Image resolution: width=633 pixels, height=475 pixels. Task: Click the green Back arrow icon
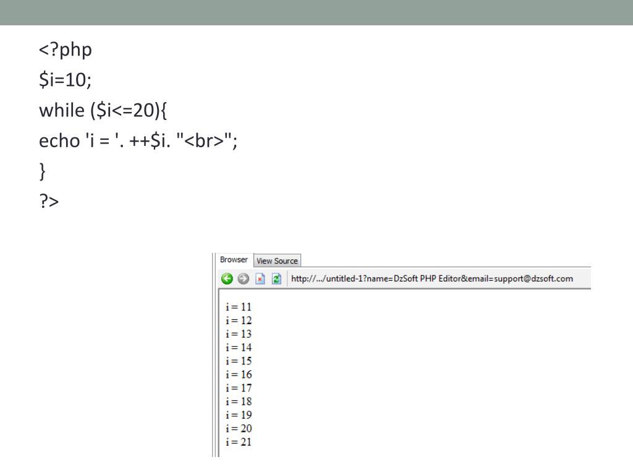[x=227, y=279]
